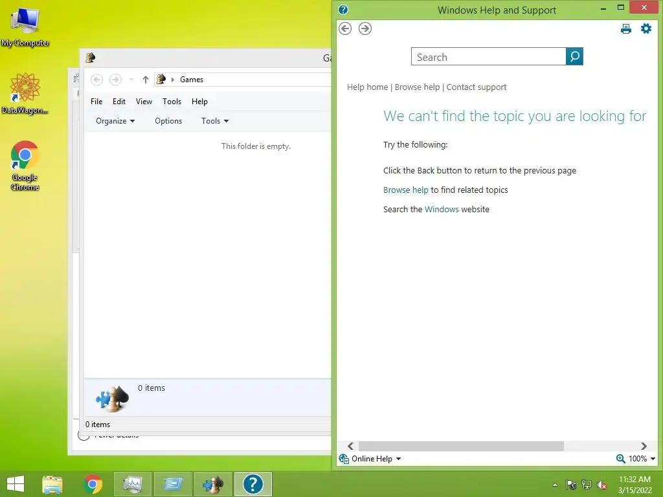Click the zoom magnifier icon in help
The image size is (663, 497).
pyautogui.click(x=620, y=459)
